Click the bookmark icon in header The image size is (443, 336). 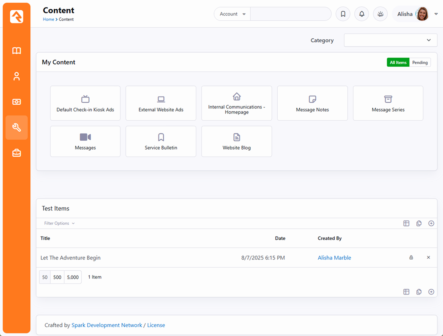pyautogui.click(x=343, y=14)
